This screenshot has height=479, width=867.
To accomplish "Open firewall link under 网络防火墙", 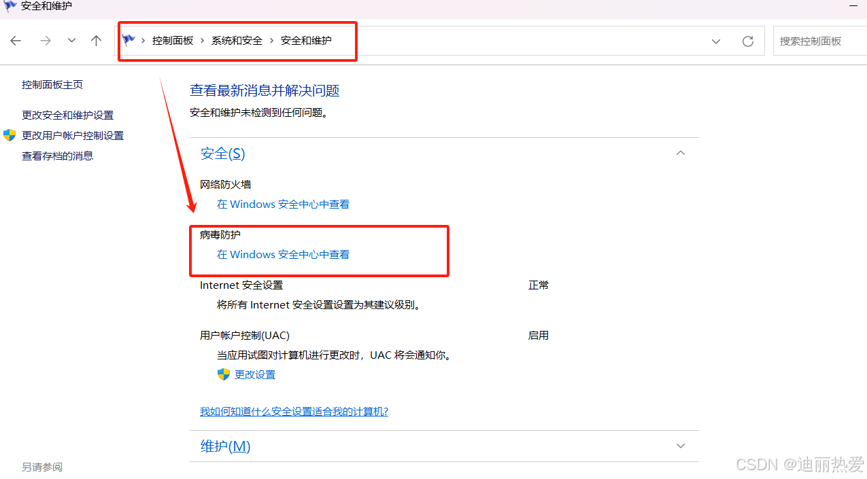I will (x=283, y=205).
